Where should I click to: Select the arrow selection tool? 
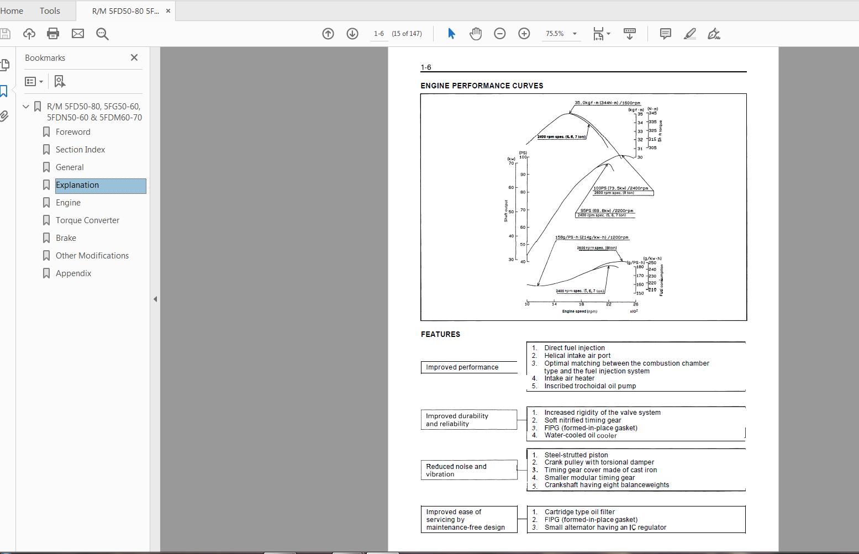click(x=451, y=34)
